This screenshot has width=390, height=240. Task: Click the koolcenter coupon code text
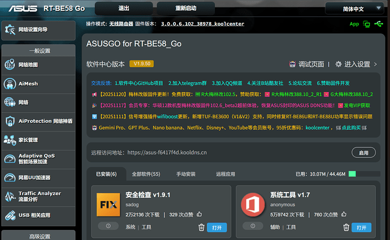[x=318, y=128]
